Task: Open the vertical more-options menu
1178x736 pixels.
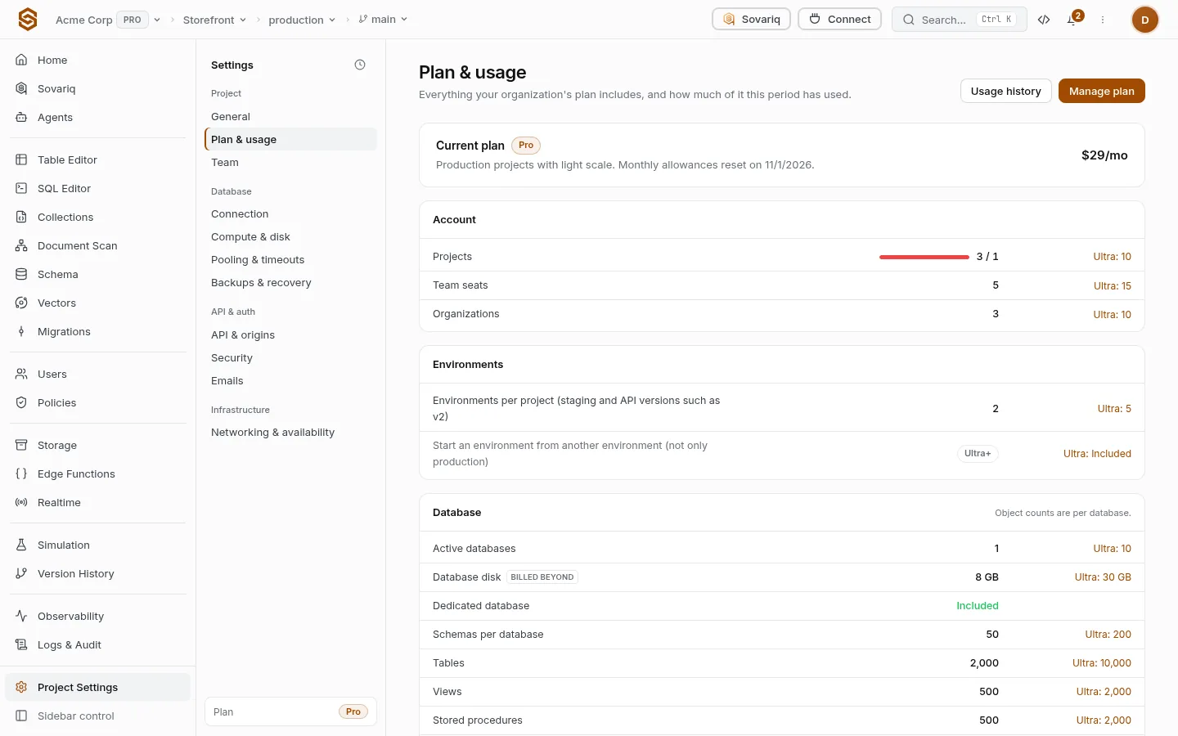Action: (1103, 20)
